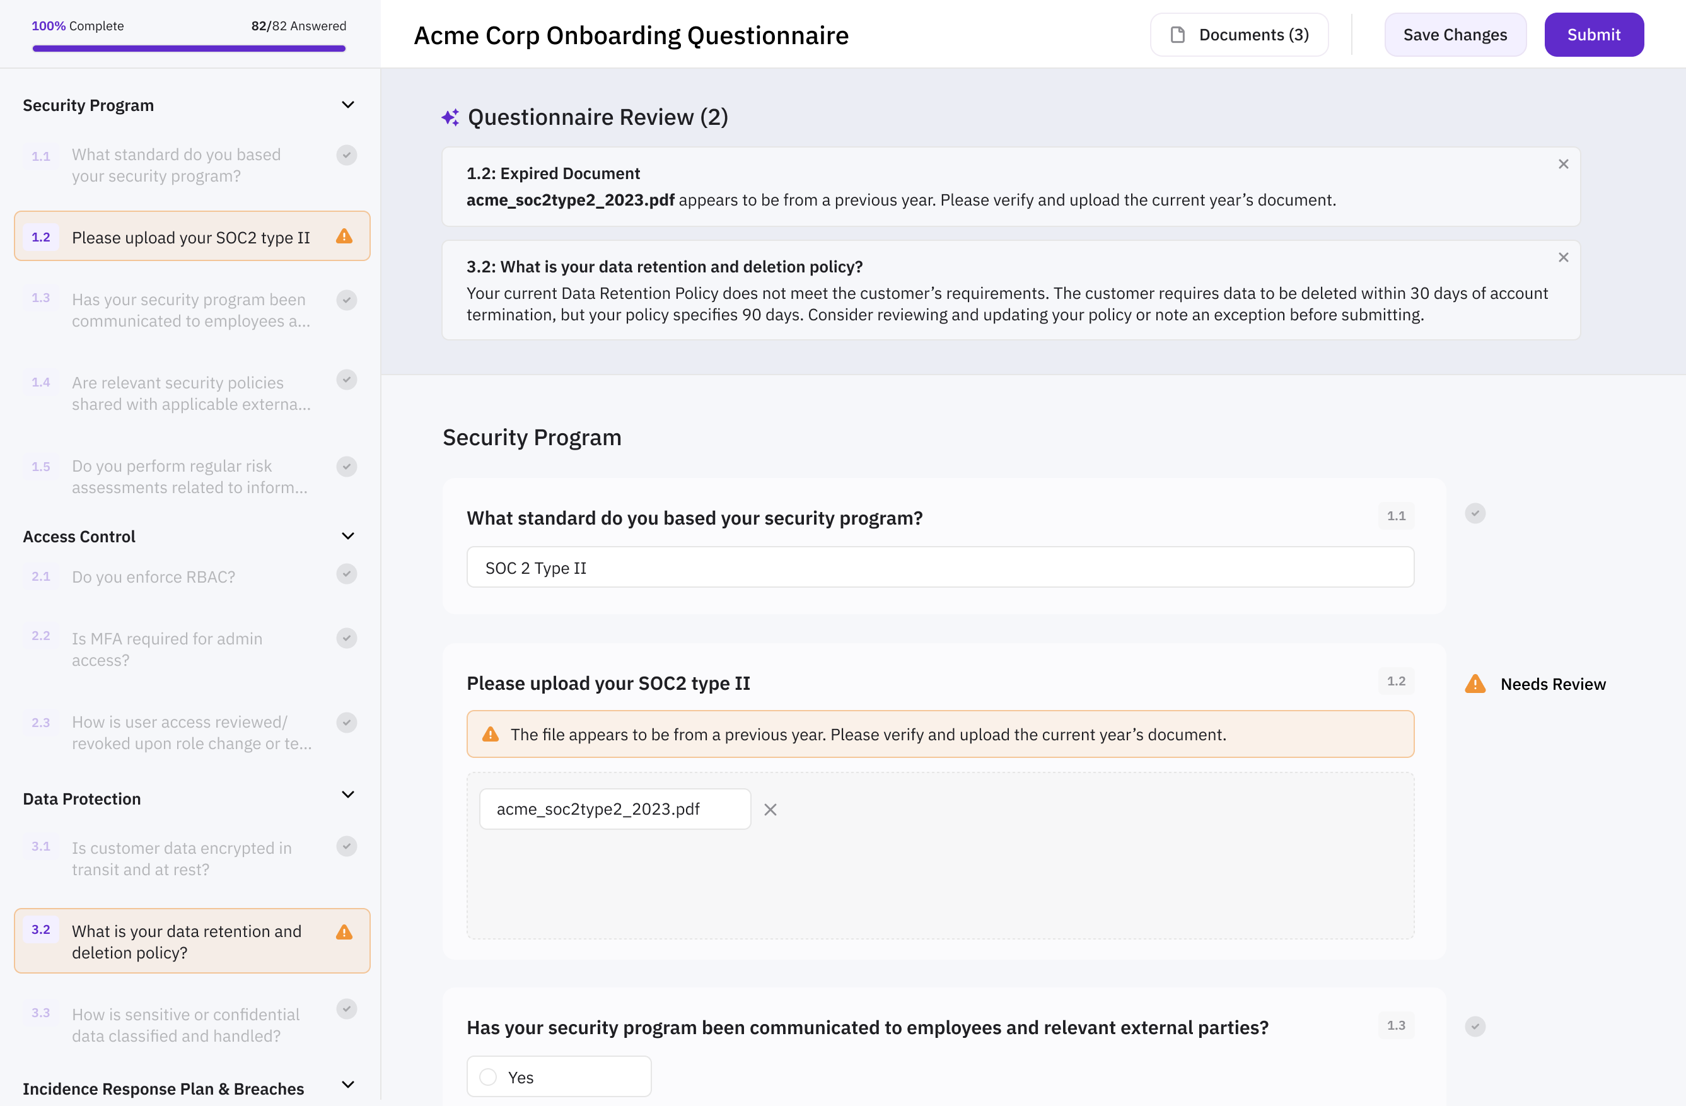
Task: Collapse the Security Program sidebar section
Action: coord(348,105)
